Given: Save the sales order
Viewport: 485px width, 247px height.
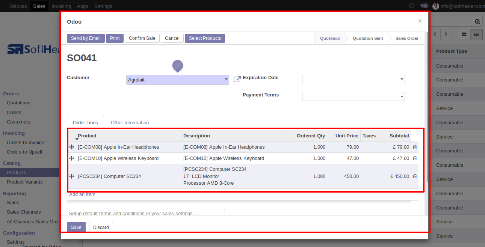Looking at the screenshot, I should (76, 227).
